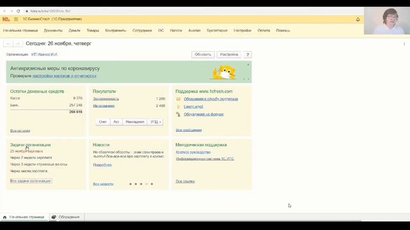Select the last news pagination dot

[x=152, y=184]
